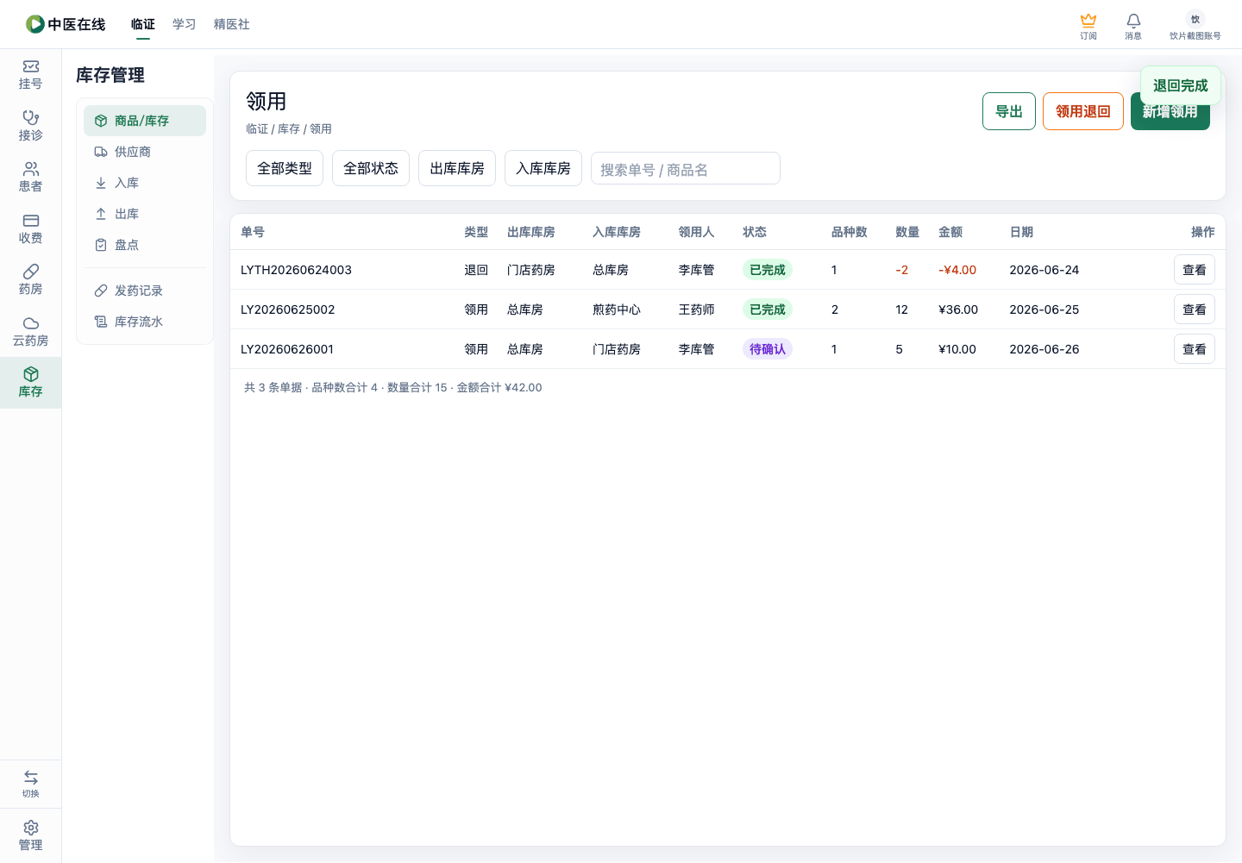The width and height of the screenshot is (1242, 863).
Task: Open the 接诊 stethoscope sidebar icon
Action: click(x=31, y=117)
